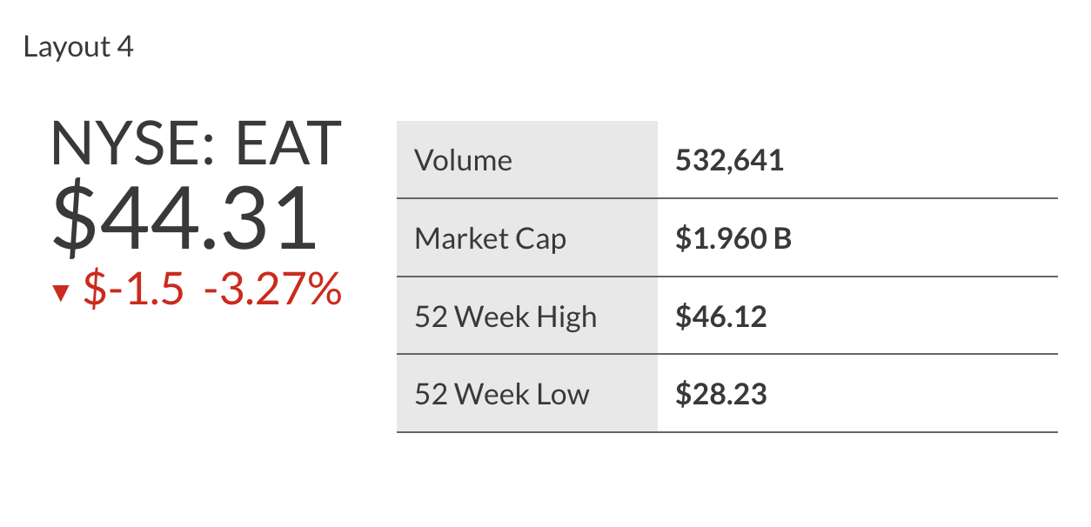Select the $28.23 low value

(721, 395)
